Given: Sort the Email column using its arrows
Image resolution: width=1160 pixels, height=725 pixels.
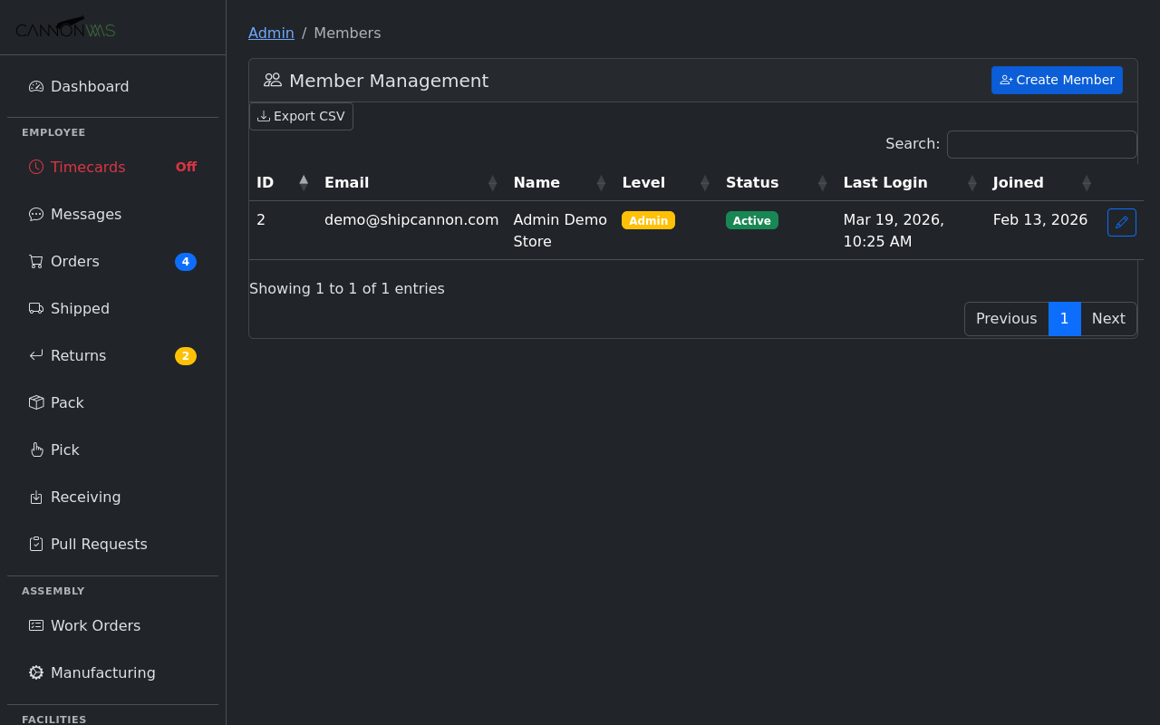Looking at the screenshot, I should [x=493, y=182].
